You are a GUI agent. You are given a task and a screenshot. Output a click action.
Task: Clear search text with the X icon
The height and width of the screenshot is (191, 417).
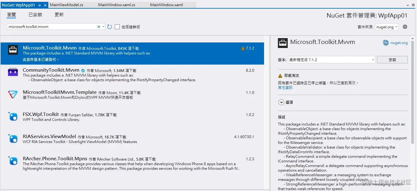99,27
